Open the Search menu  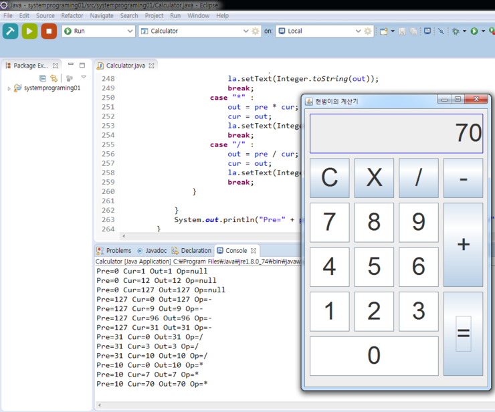pos(129,15)
